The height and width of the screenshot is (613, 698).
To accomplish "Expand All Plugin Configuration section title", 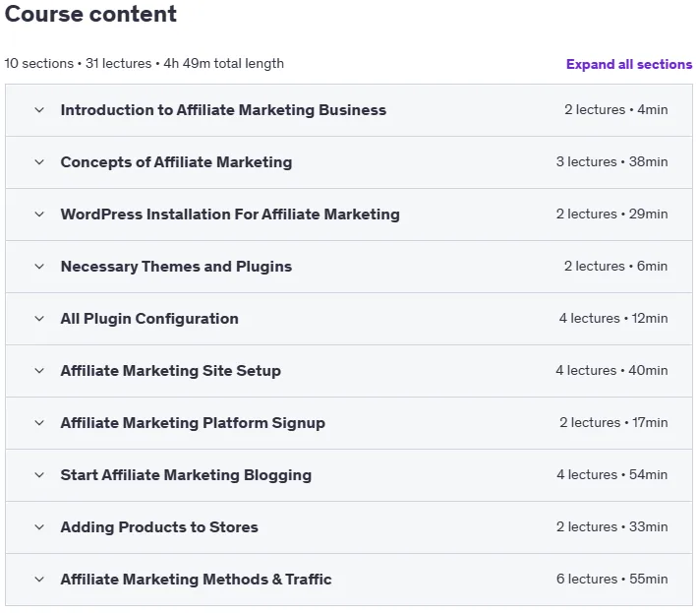I will click(x=149, y=319).
